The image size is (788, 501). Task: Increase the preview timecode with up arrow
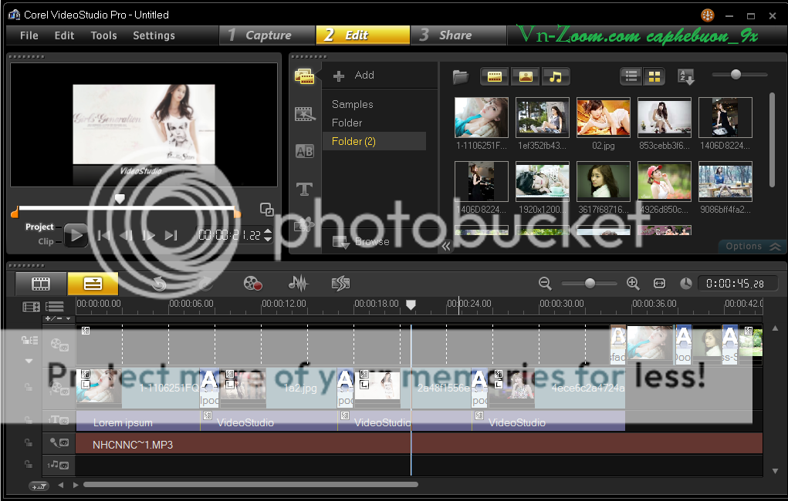[x=268, y=231]
